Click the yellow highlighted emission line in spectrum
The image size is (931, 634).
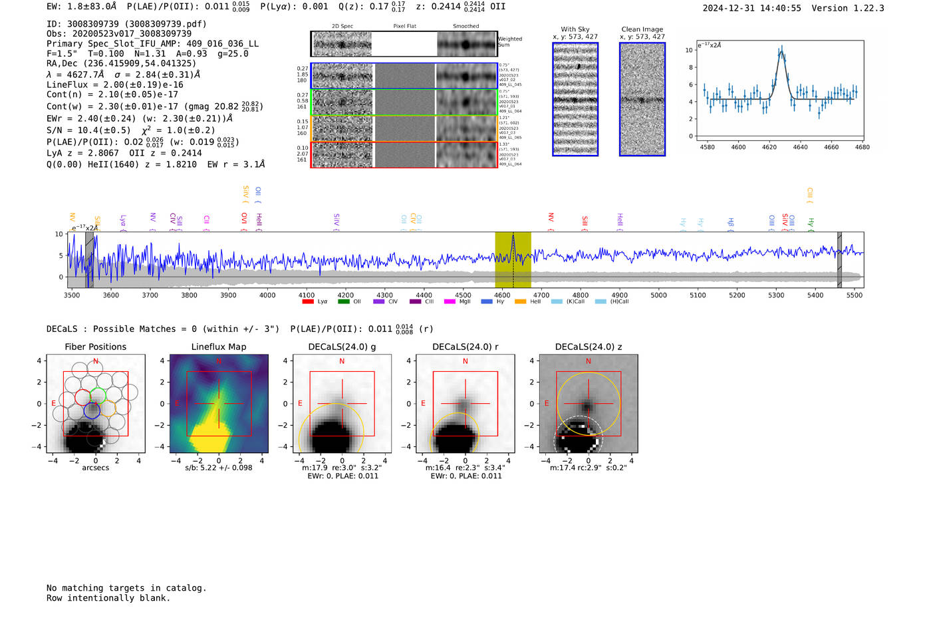point(513,259)
